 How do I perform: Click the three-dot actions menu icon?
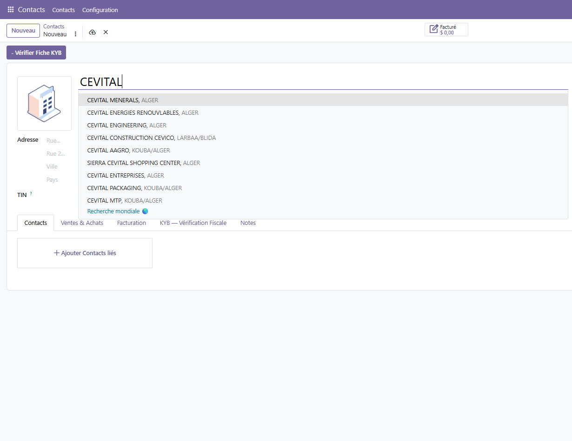[76, 34]
